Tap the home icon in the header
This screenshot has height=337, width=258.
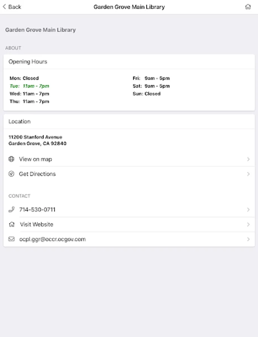point(248,7)
